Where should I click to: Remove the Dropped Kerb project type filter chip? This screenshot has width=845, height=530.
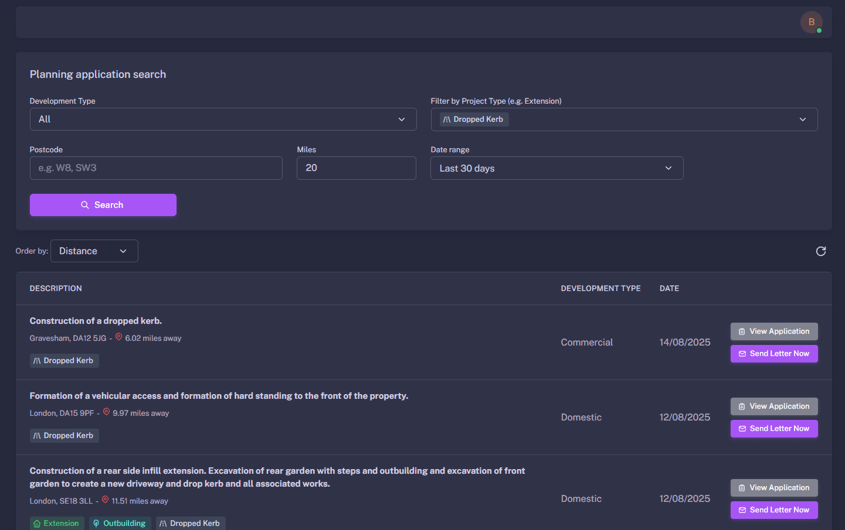click(x=474, y=119)
